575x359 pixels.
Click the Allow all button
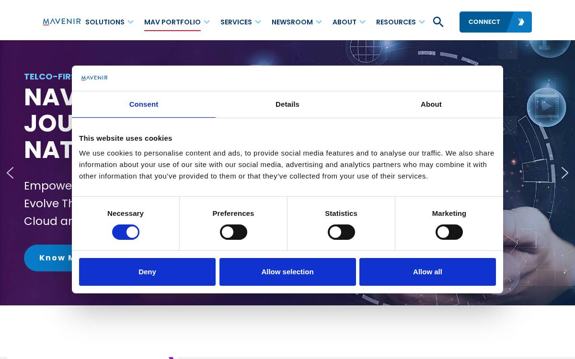click(x=427, y=272)
